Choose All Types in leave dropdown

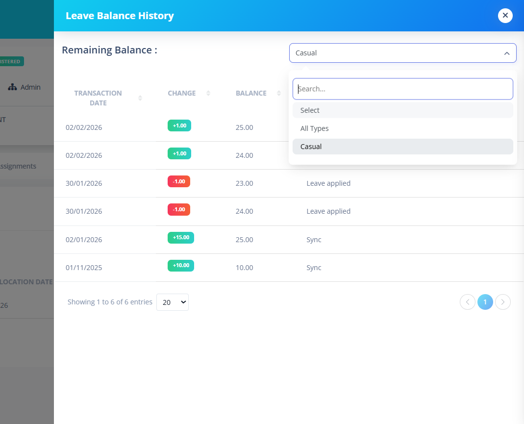click(402, 128)
